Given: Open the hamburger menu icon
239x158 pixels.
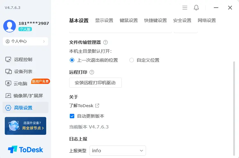Looking at the screenshot, I should click(185, 8).
